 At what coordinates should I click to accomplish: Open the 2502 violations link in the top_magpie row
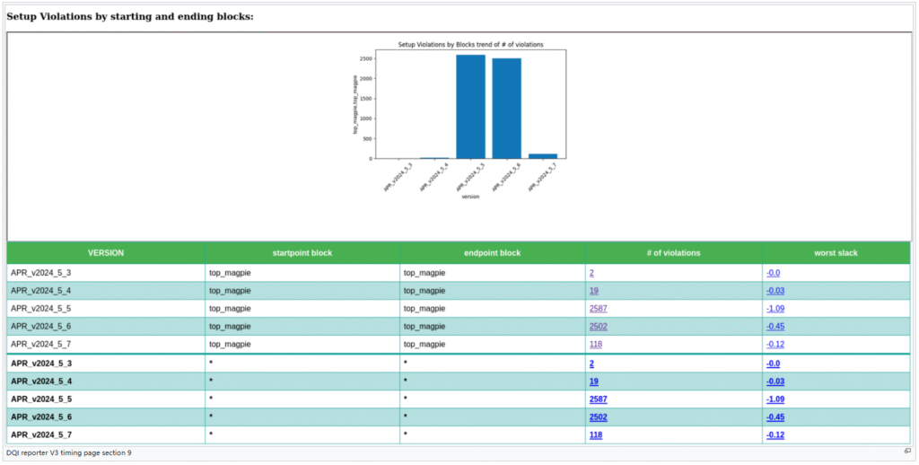[x=598, y=326]
